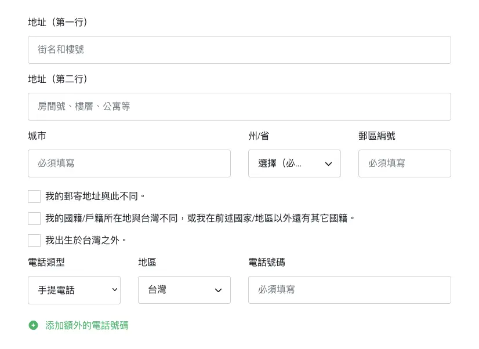This screenshot has height=349, width=479.
Task: Check the 我的郵寄地址與此不同 checkbox
Action: pos(34,197)
